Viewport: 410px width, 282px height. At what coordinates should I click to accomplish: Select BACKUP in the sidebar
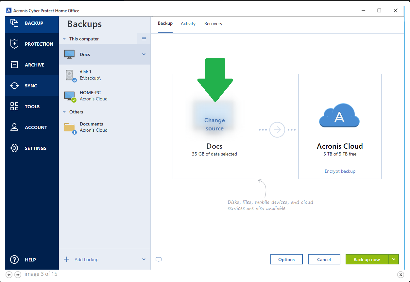click(32, 23)
